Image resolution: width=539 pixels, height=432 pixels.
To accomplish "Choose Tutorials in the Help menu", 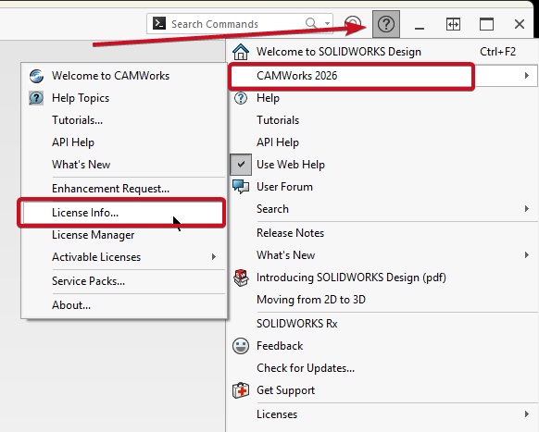I will pos(278,120).
